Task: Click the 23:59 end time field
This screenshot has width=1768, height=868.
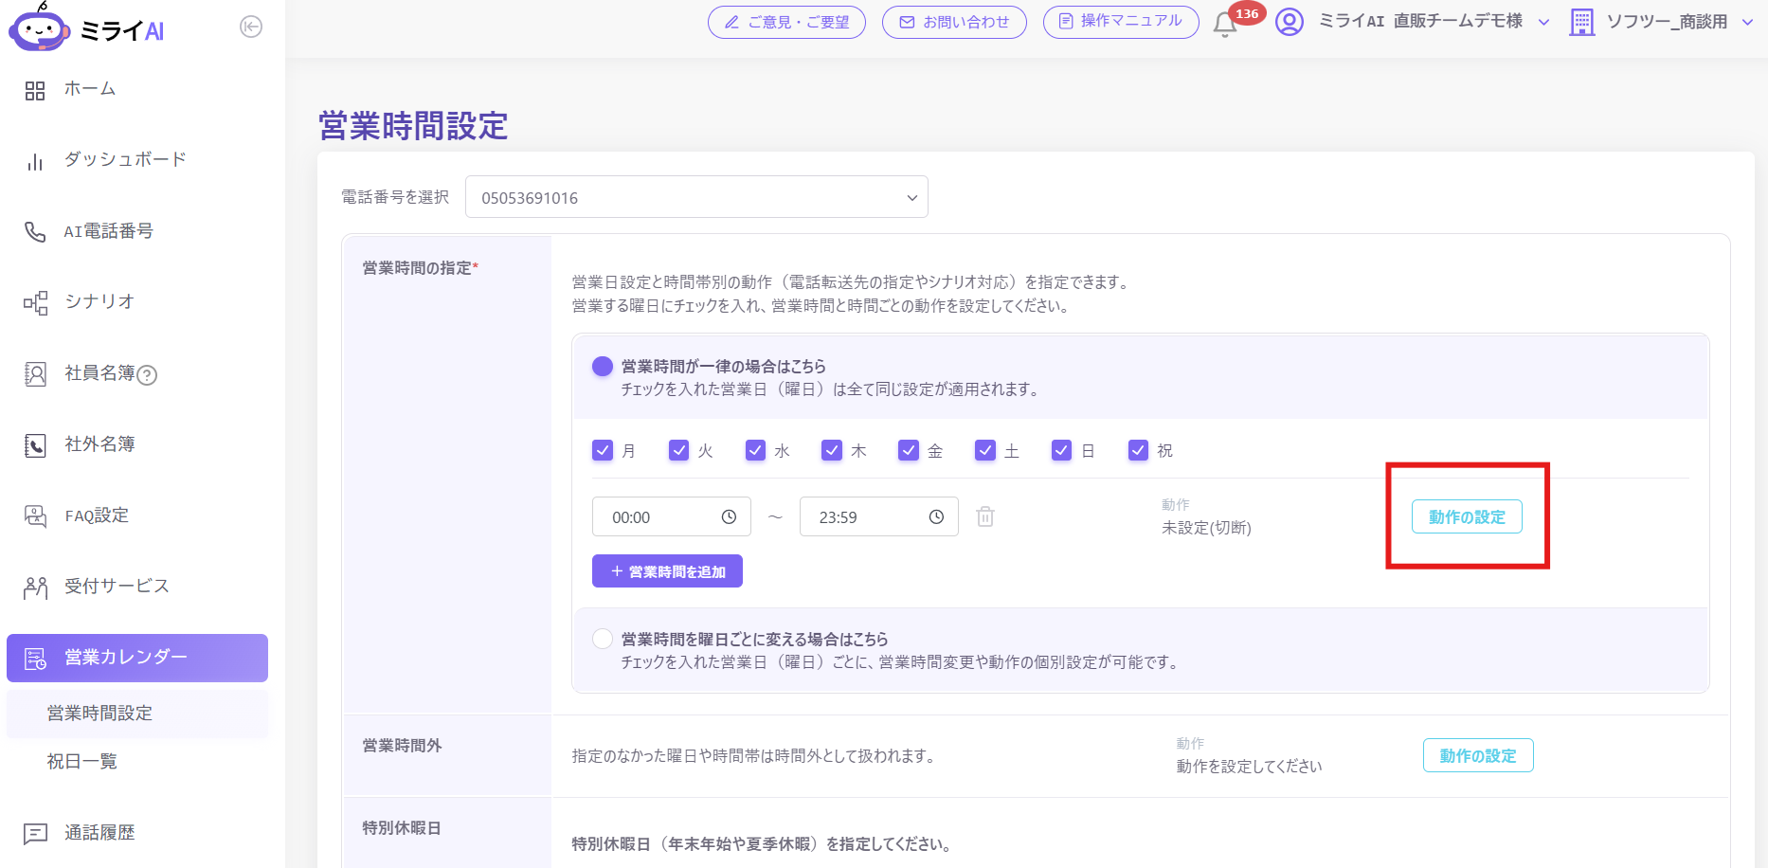Action: click(x=879, y=516)
